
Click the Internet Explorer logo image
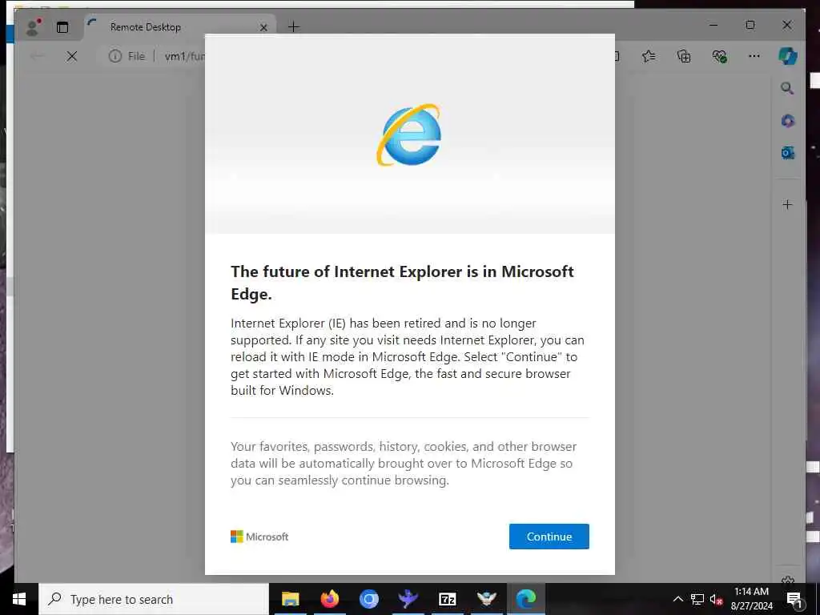pos(409,135)
